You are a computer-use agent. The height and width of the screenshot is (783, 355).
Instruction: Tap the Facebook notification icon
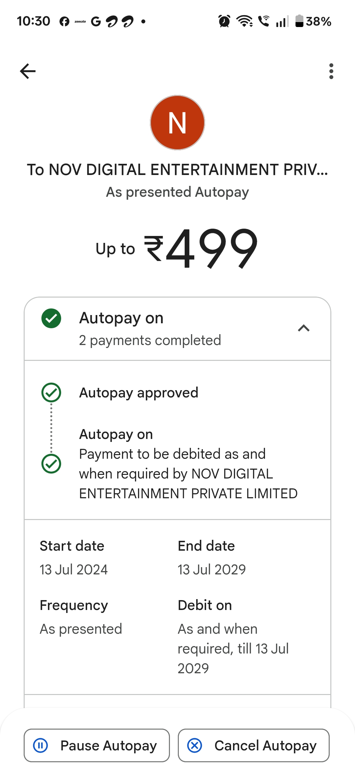pos(64,22)
